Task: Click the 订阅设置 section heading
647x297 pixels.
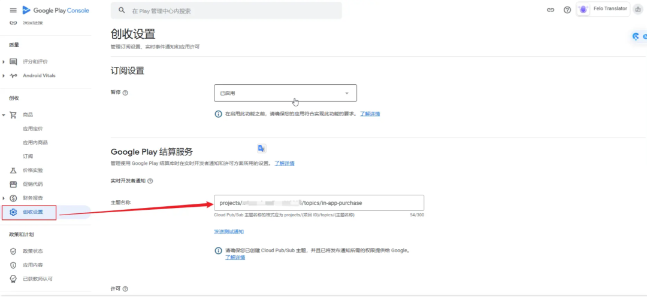Action: pos(128,71)
